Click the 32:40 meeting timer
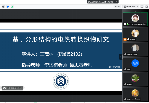Screen dimensions: 149x103 tap(117, 7)
